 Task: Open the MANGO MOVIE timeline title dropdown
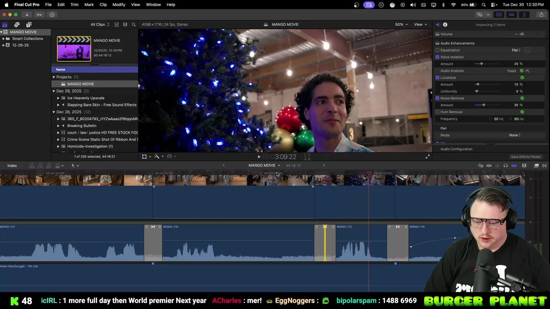pyautogui.click(x=264, y=166)
